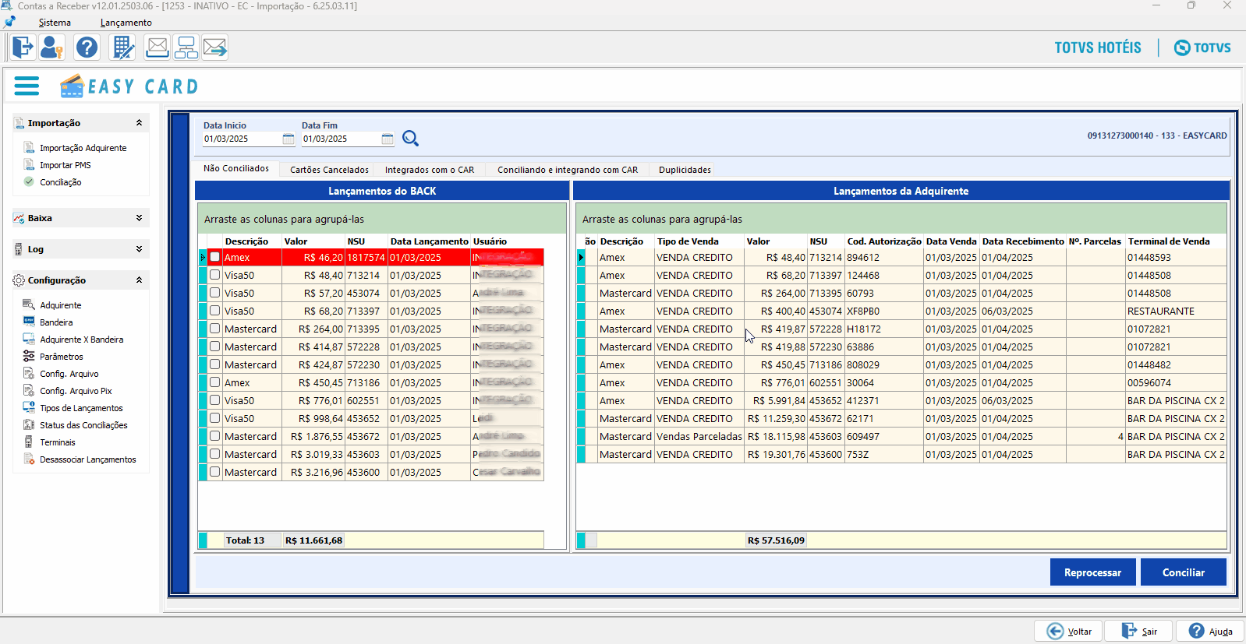
Task: Switch to Duplicidades tab
Action: coord(685,170)
